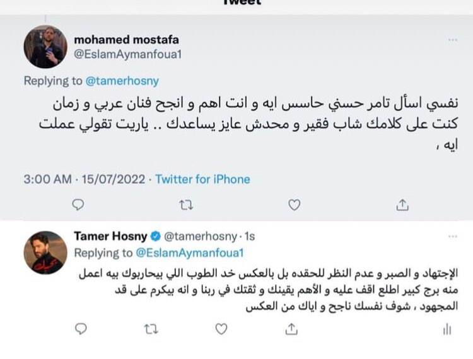Share mohamed mostafa's tweet
This screenshot has width=473, height=359.
pos(403,204)
